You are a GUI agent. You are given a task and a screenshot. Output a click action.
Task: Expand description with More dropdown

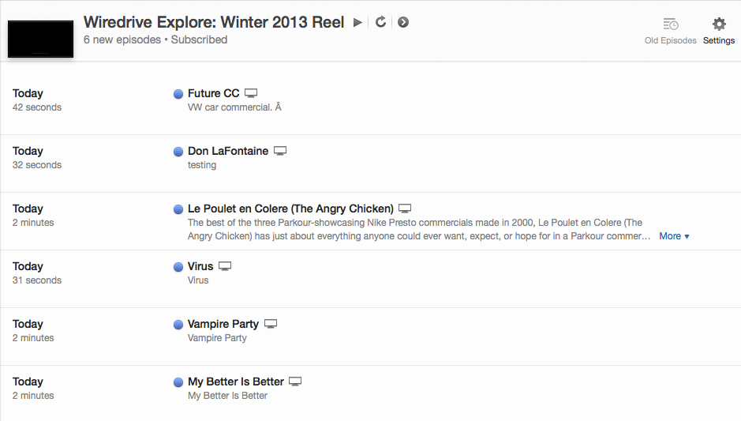pyautogui.click(x=674, y=236)
